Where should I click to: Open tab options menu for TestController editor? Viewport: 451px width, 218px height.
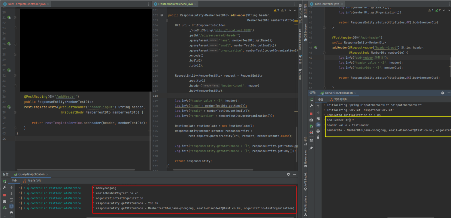tap(449, 4)
